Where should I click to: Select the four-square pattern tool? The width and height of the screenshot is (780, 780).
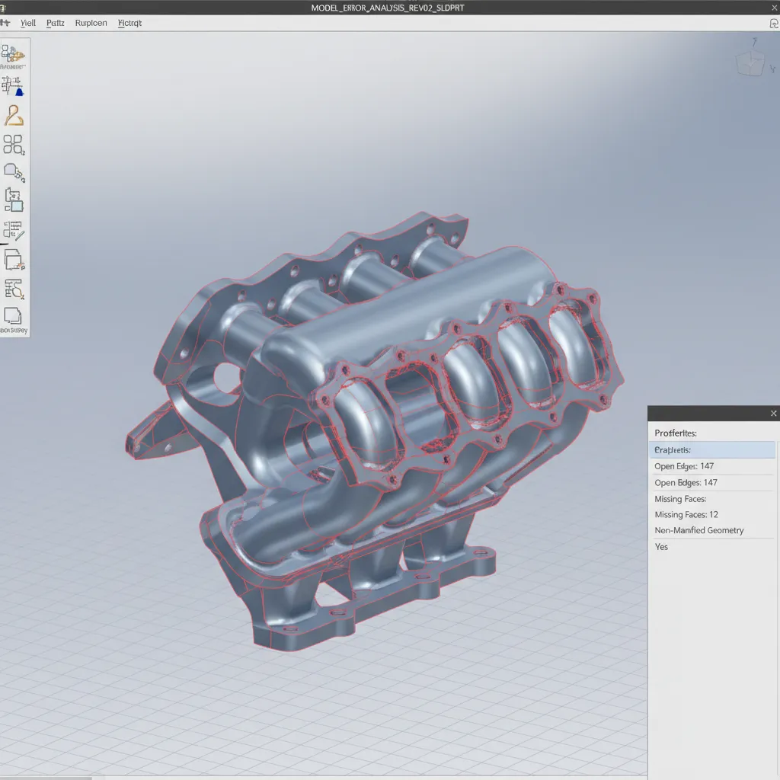pos(14,145)
